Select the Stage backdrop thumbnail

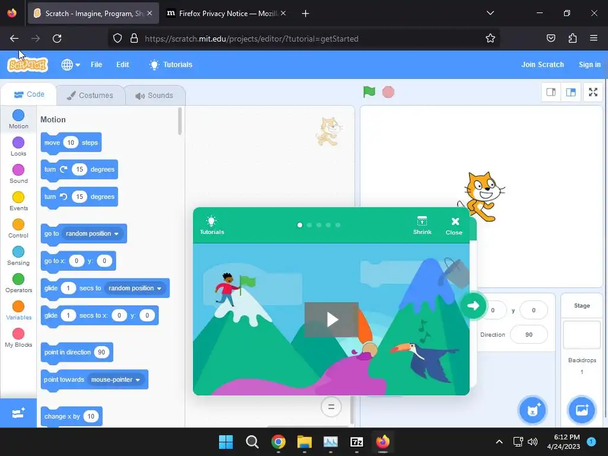(x=582, y=335)
